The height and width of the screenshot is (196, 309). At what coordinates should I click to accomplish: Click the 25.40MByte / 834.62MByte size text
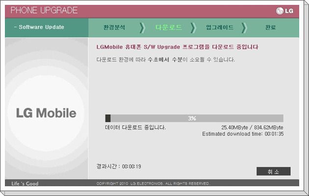(x=252, y=128)
